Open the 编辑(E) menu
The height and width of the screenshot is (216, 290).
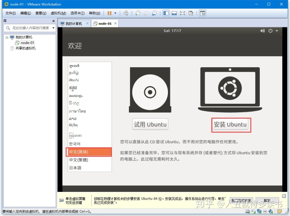25,13
